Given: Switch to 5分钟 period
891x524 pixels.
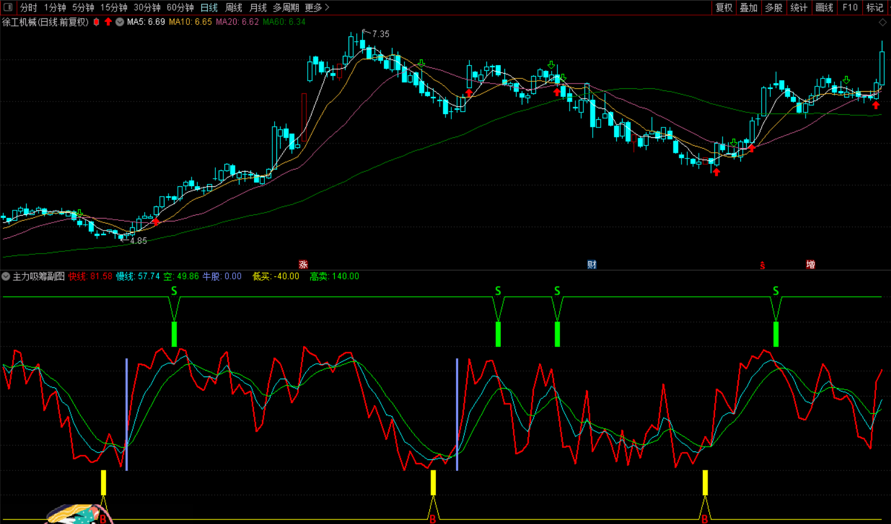Looking at the screenshot, I should point(83,7).
